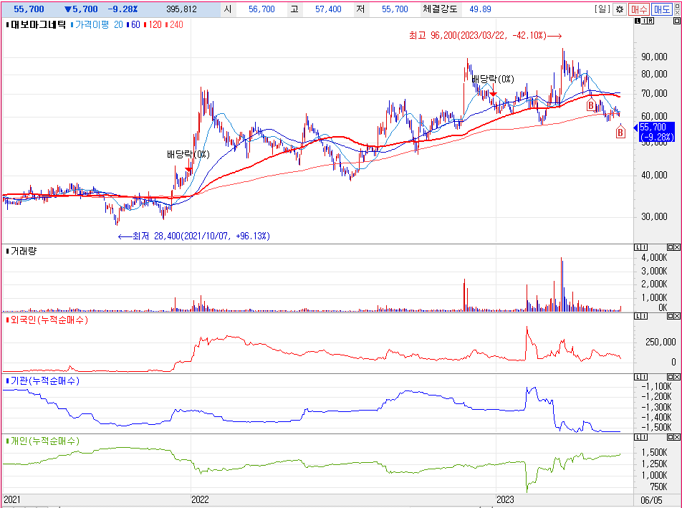Toggle L scale on 개인 panel
The height and width of the screenshot is (508, 682).
point(638,437)
